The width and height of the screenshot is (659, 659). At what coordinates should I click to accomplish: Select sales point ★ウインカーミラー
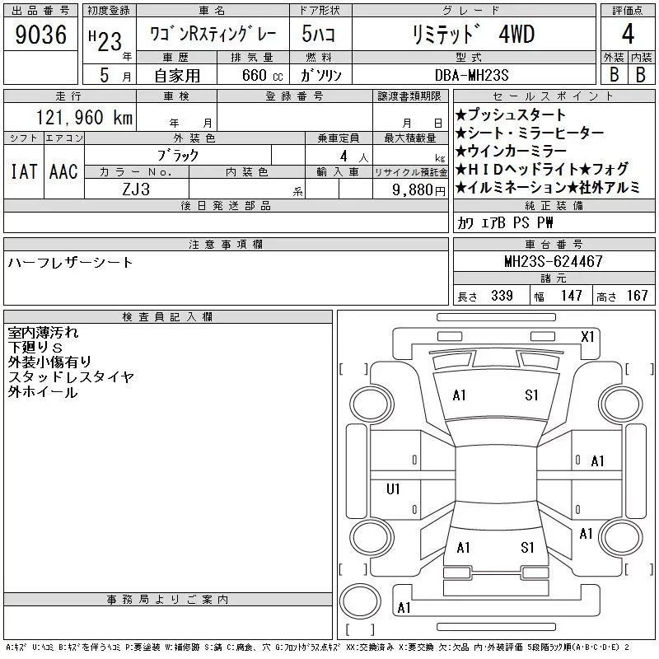(511, 151)
